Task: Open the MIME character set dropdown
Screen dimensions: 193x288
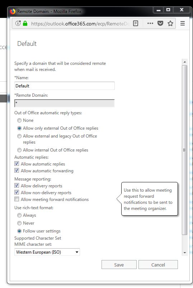Action: coord(47,252)
